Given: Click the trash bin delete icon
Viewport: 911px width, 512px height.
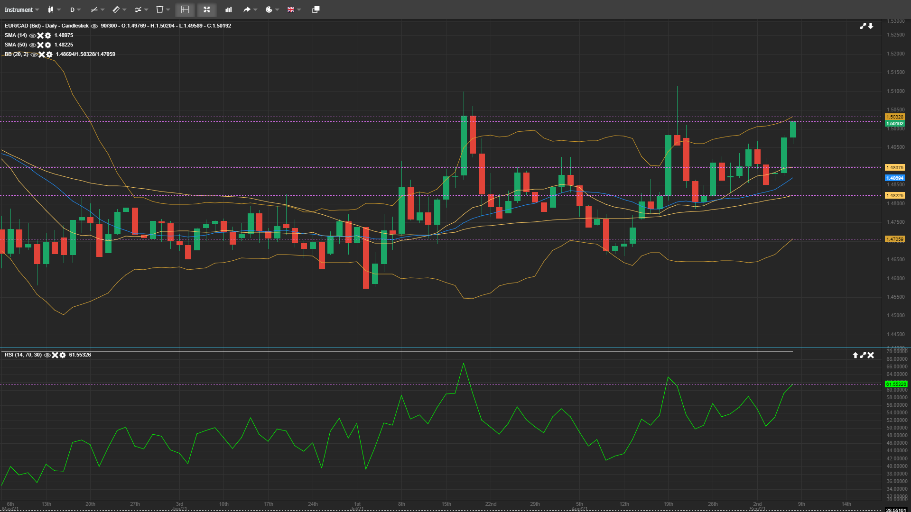Looking at the screenshot, I should (x=159, y=9).
